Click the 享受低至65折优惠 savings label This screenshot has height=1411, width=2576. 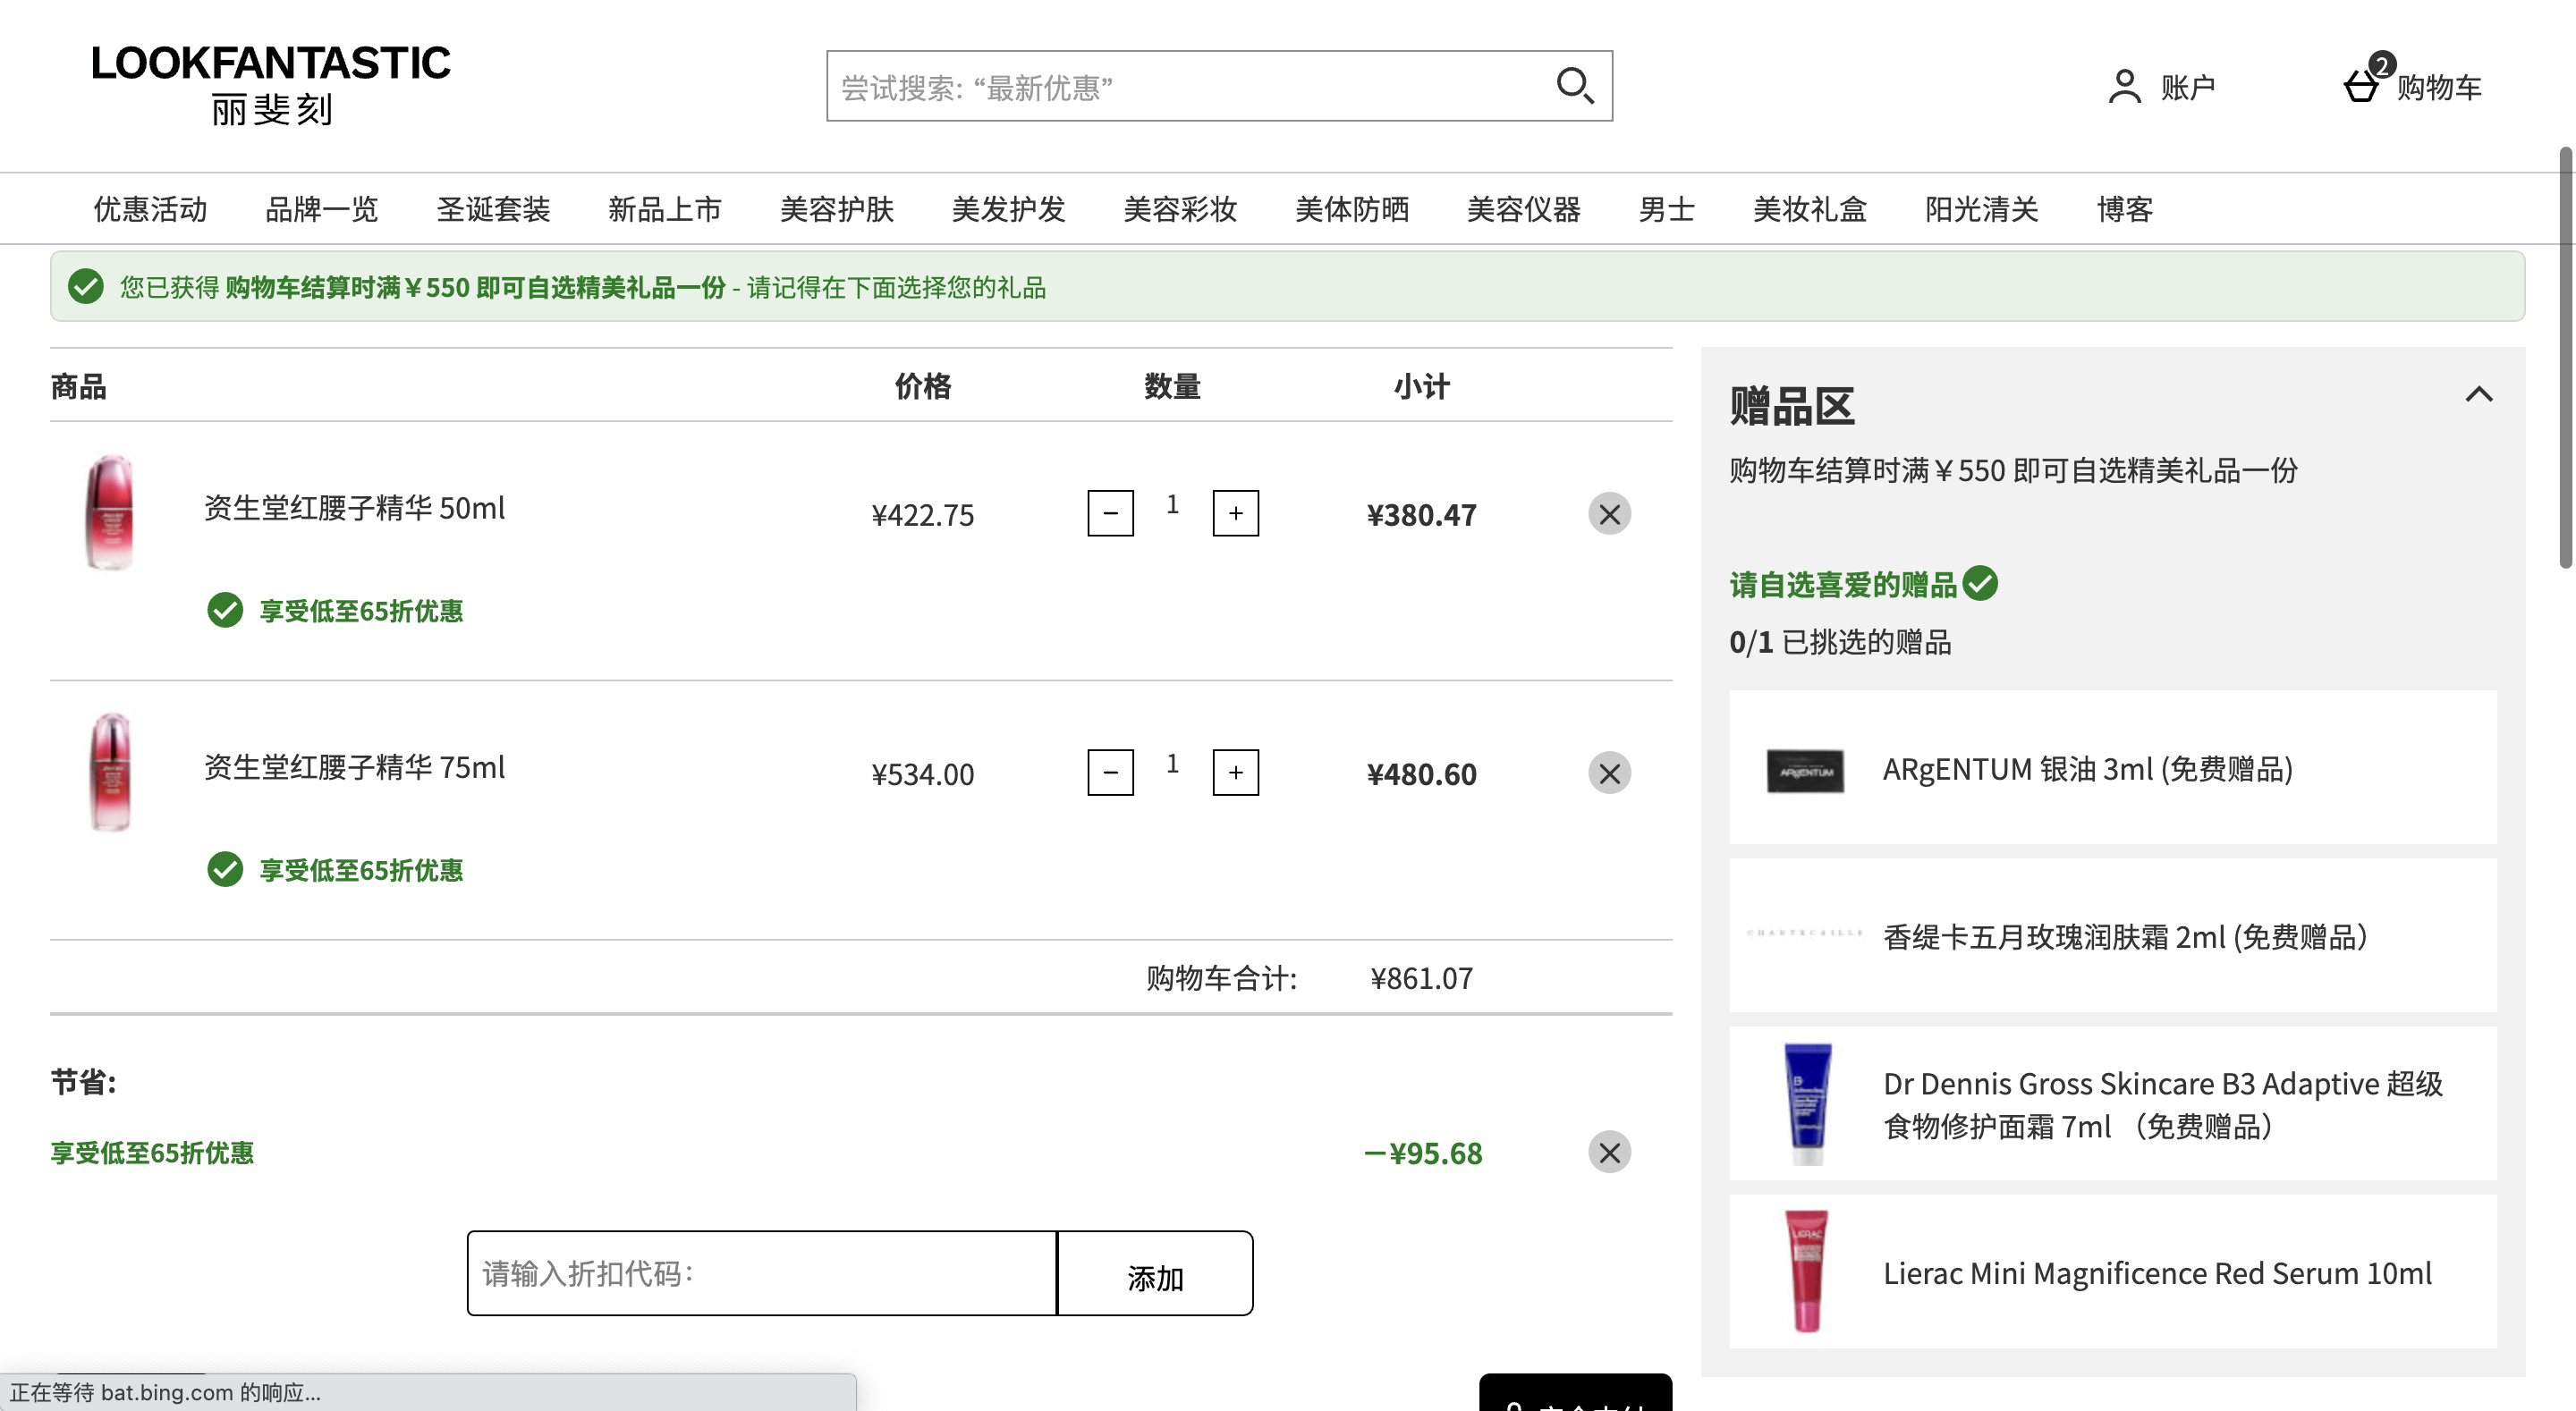(x=152, y=1153)
